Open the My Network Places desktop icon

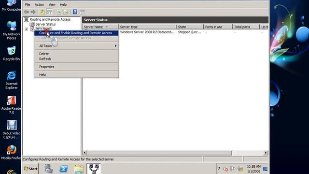pyautogui.click(x=12, y=30)
